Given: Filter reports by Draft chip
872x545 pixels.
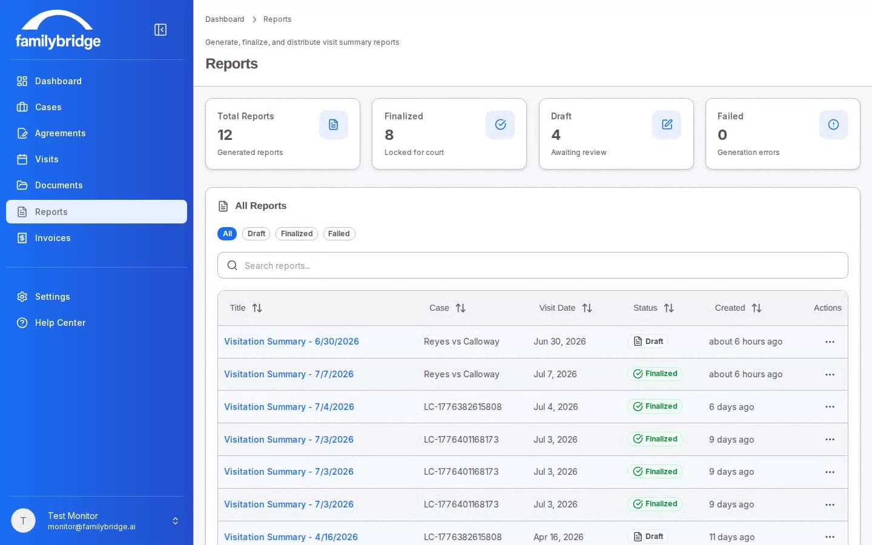Looking at the screenshot, I should click(256, 234).
